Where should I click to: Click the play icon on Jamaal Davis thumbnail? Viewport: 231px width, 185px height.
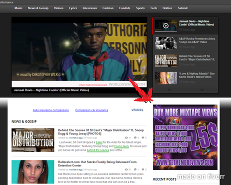(x=166, y=25)
